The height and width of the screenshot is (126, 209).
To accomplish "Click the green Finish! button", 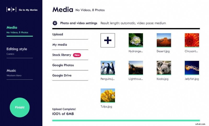I will [20, 108].
